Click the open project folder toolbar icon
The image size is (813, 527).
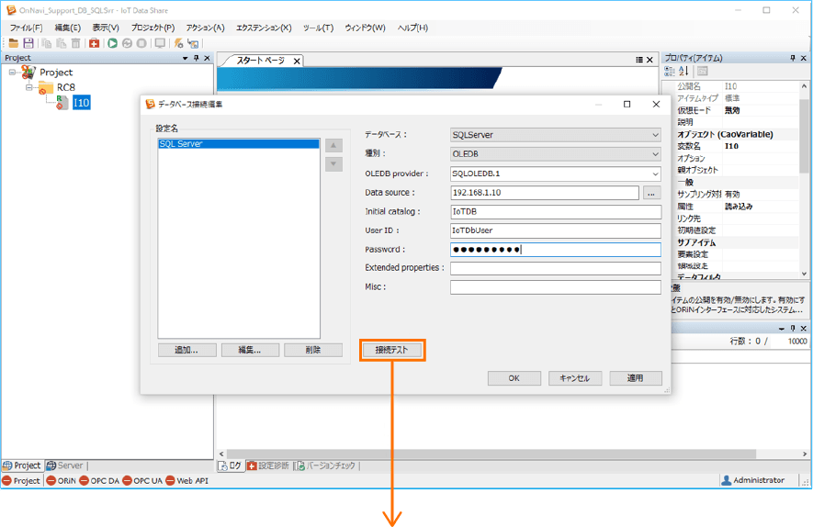(14, 43)
